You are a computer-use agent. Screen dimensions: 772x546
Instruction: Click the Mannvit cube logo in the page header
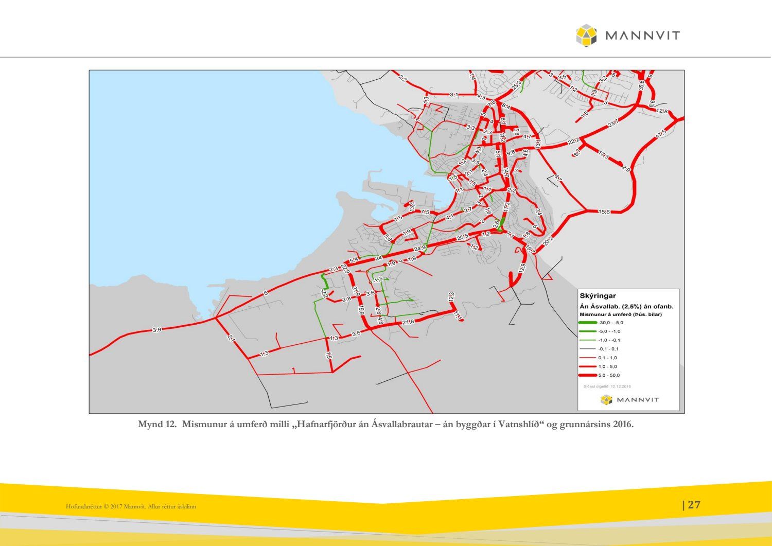coord(586,36)
